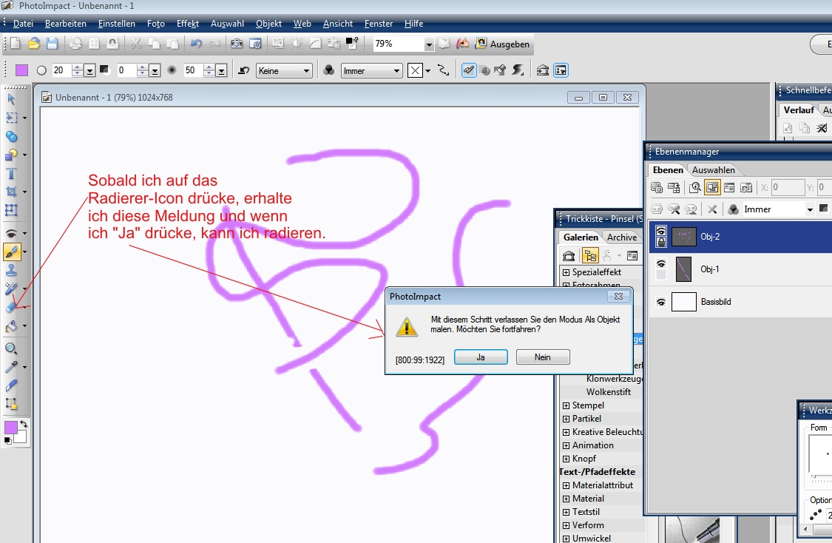Image resolution: width=832 pixels, height=543 pixels.
Task: Toggle visibility eye of Obj-1 layer
Action: 660,263
